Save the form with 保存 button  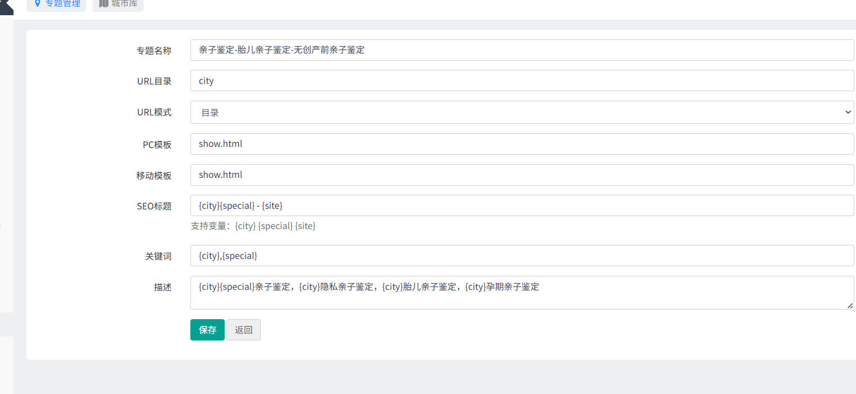207,330
